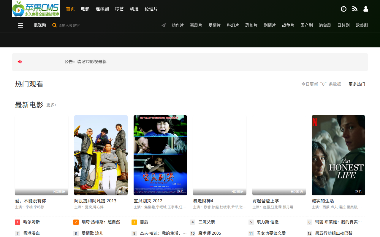Click the 公告 announcement text

point(86,62)
